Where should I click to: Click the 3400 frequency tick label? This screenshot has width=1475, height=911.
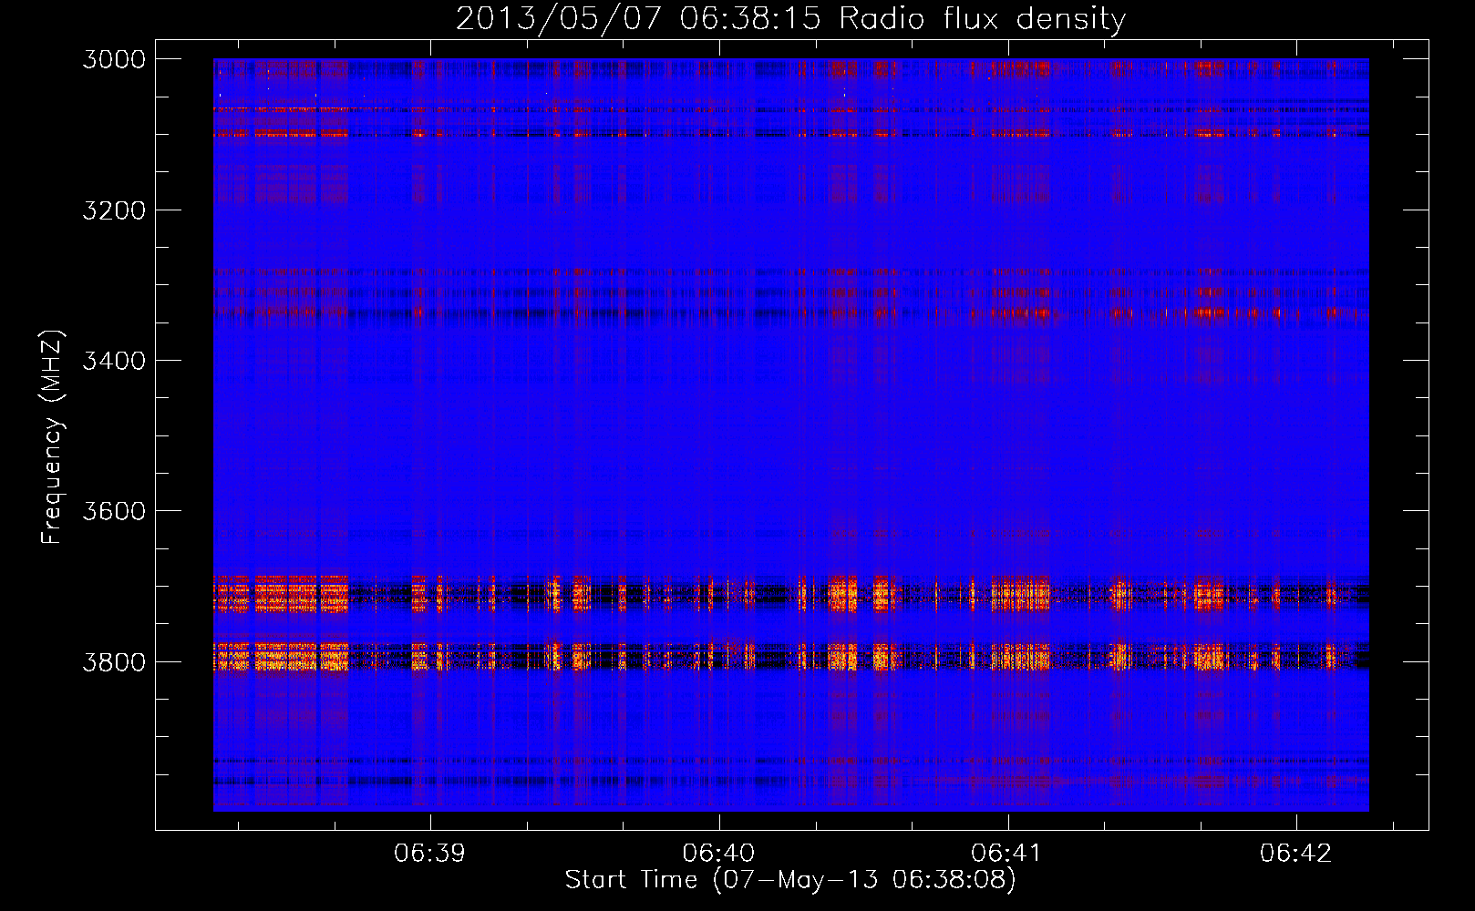114,361
